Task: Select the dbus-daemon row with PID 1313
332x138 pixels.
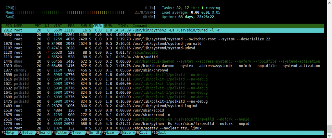Action: pos(163,66)
